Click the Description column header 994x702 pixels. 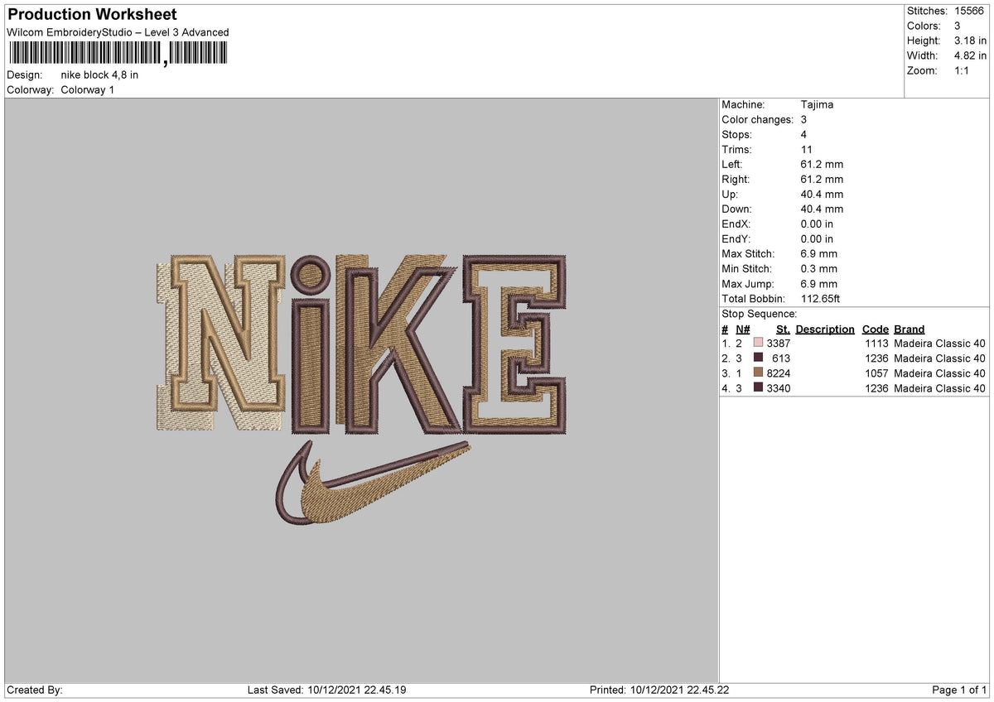coord(825,329)
